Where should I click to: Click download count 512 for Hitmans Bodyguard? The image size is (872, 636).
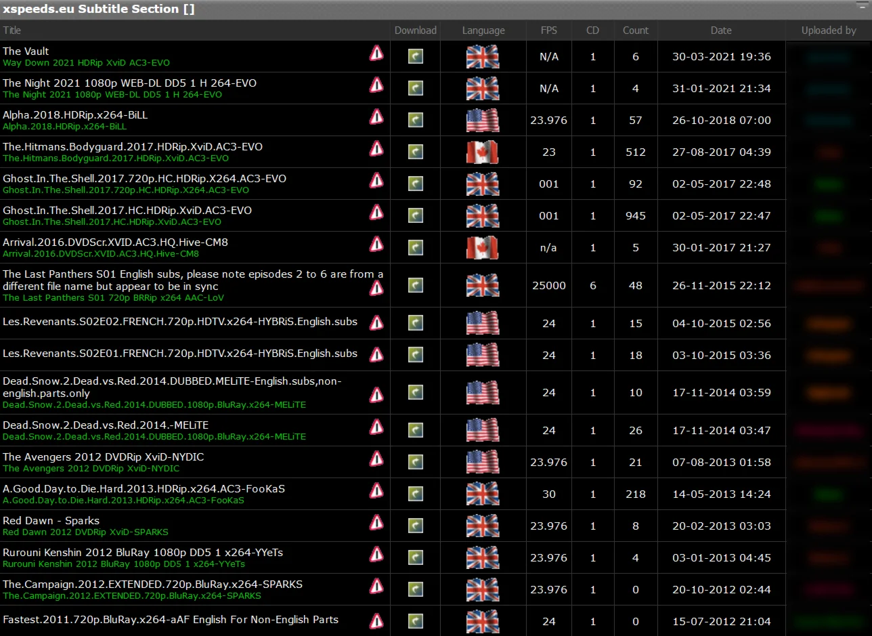click(636, 152)
